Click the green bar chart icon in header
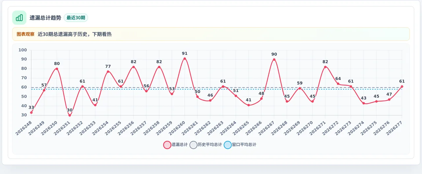Screen dimensions: 422x174 point(19,17)
